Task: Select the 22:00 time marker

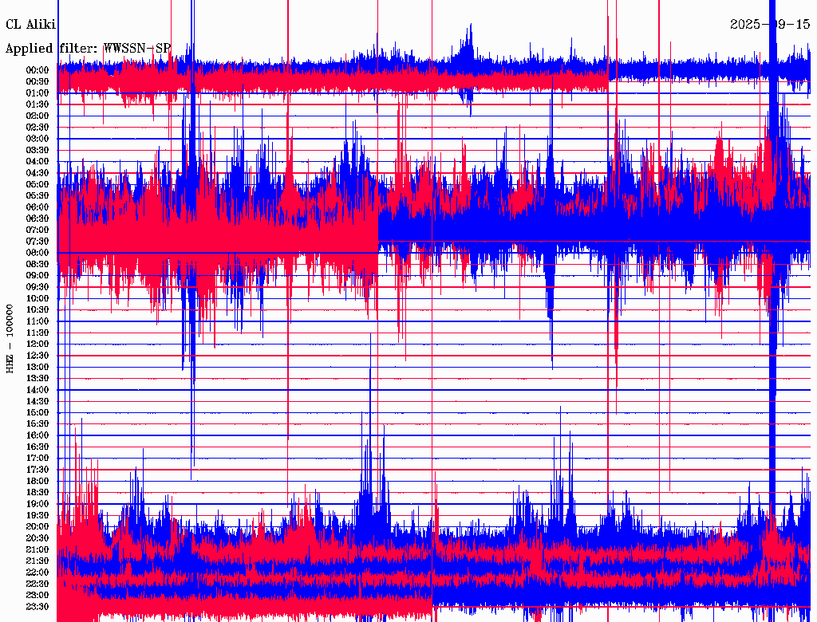Action: (37, 573)
